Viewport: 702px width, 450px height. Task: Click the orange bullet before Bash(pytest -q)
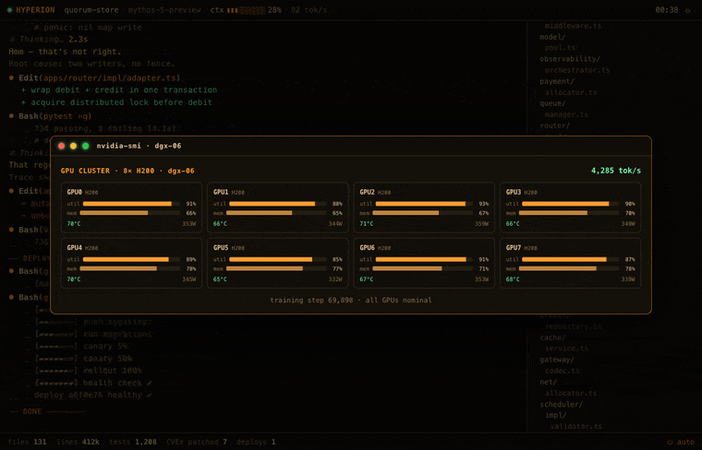(x=12, y=116)
